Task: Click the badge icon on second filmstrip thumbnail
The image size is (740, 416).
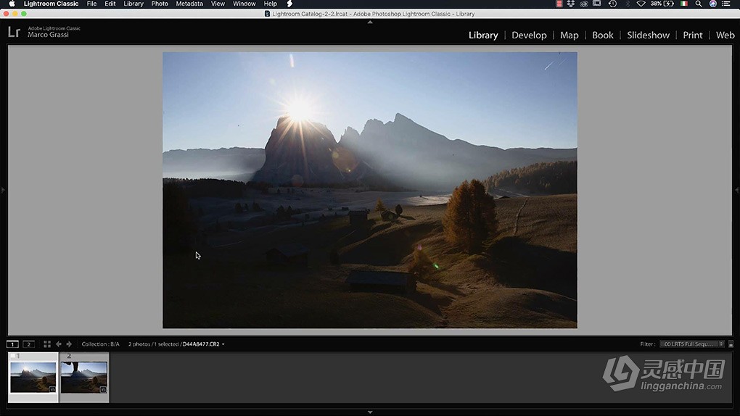Action: tap(103, 389)
